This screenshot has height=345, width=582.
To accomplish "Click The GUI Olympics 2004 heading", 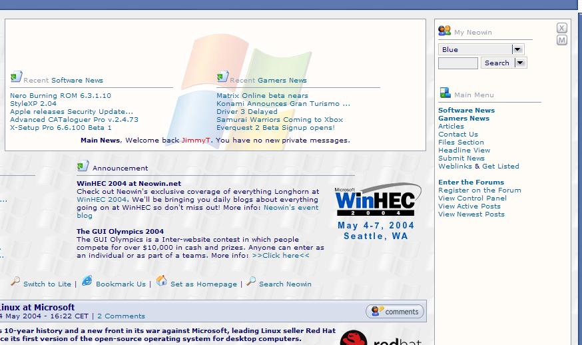I will click(x=120, y=231).
